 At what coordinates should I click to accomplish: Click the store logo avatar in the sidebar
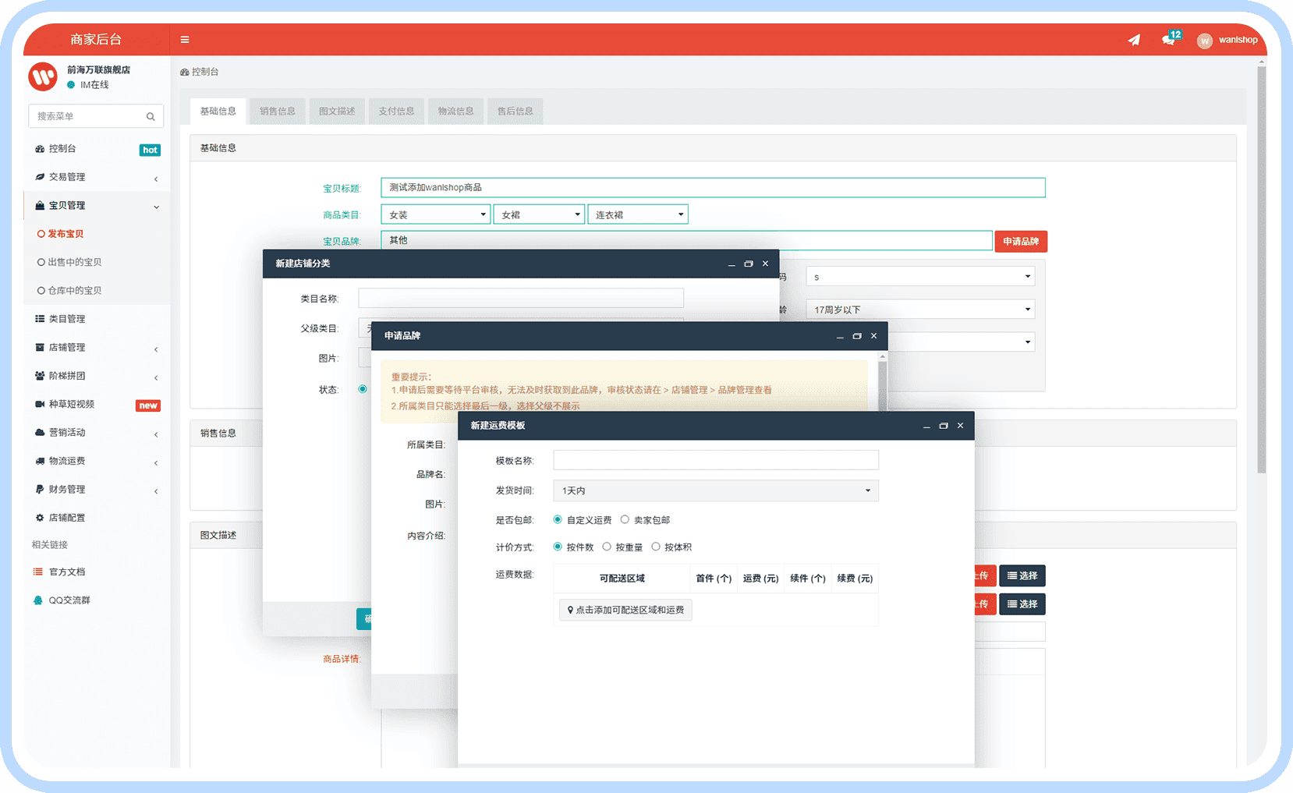43,76
